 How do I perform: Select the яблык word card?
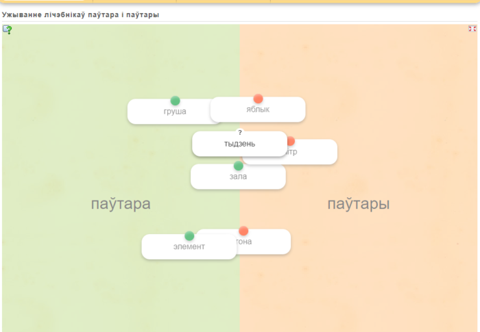tap(258, 110)
